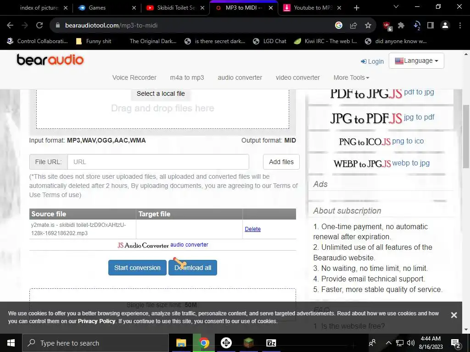Open the Extensions puzzle icon
470x352 pixels.
[401, 26]
